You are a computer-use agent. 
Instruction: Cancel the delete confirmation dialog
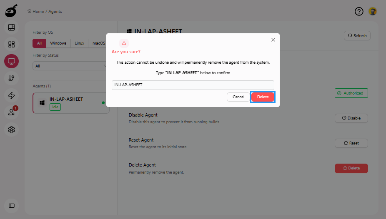[x=238, y=97]
